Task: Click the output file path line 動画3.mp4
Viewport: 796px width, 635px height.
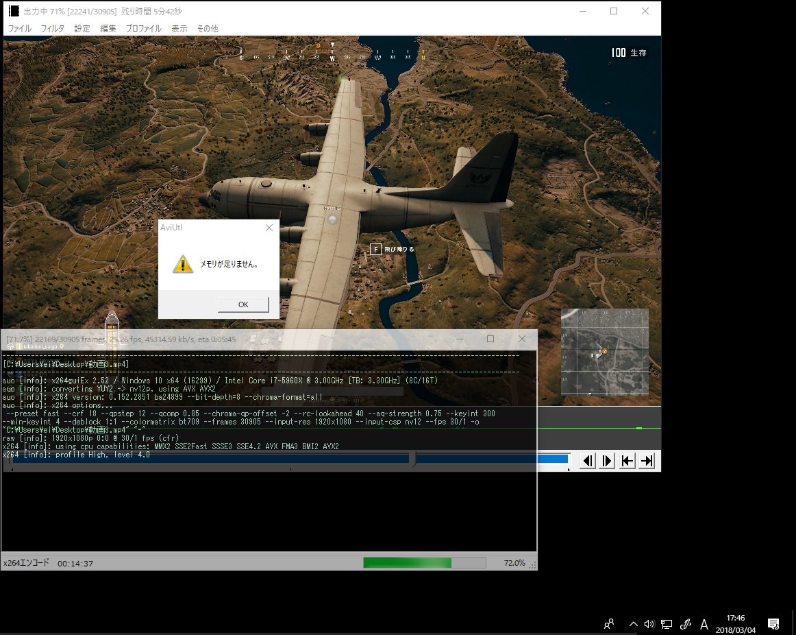Action: [66, 363]
